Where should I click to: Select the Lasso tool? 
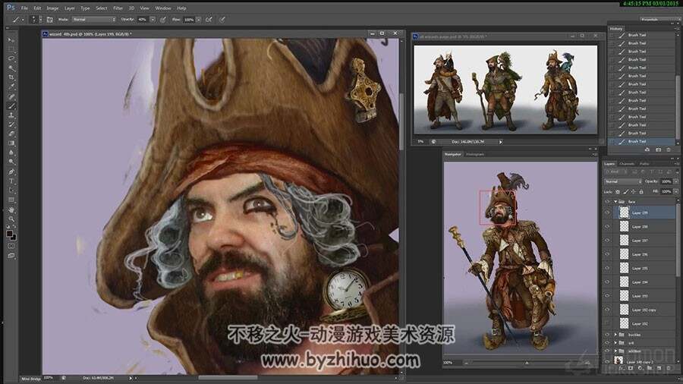[x=11, y=58]
